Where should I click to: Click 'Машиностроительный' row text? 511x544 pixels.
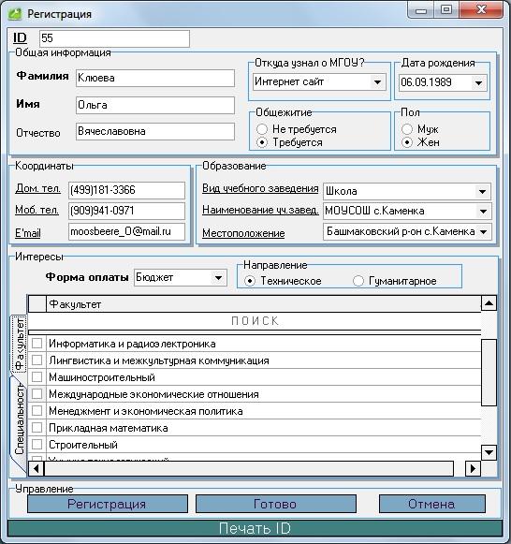tap(102, 377)
